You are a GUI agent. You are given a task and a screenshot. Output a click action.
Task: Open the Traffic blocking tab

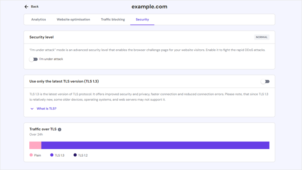(x=113, y=20)
